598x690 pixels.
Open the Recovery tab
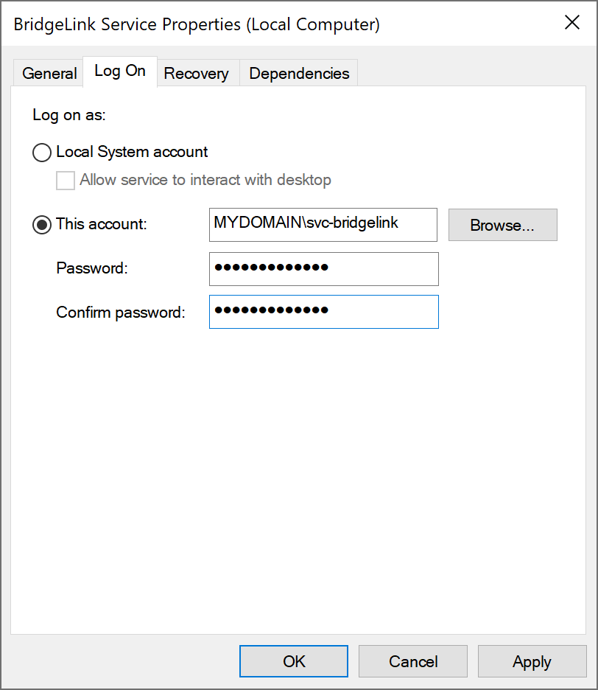coord(197,73)
